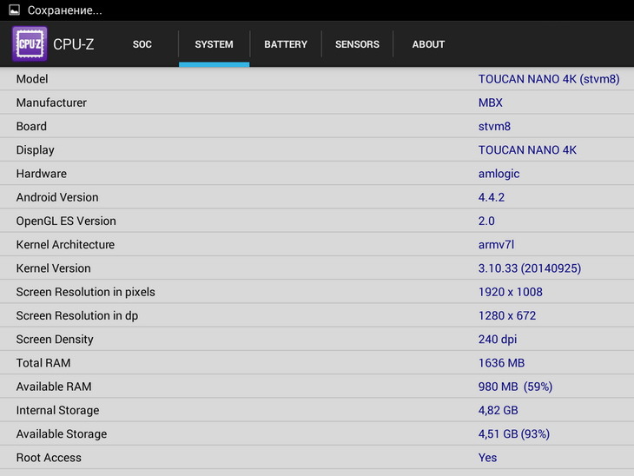
Task: Select the 'MBX' manufacturer value
Action: (491, 102)
